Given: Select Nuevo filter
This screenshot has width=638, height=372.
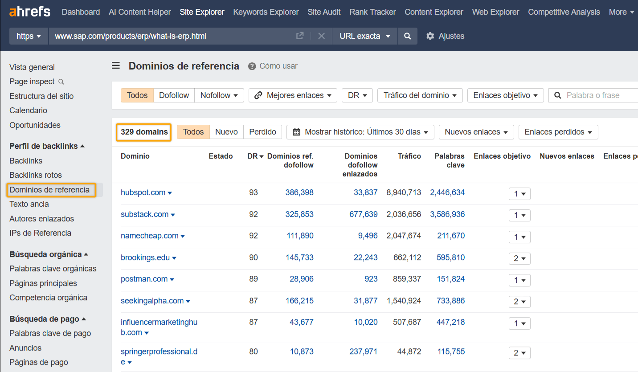Looking at the screenshot, I should (227, 132).
